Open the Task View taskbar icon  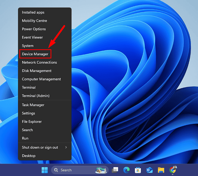[x=115, y=170]
